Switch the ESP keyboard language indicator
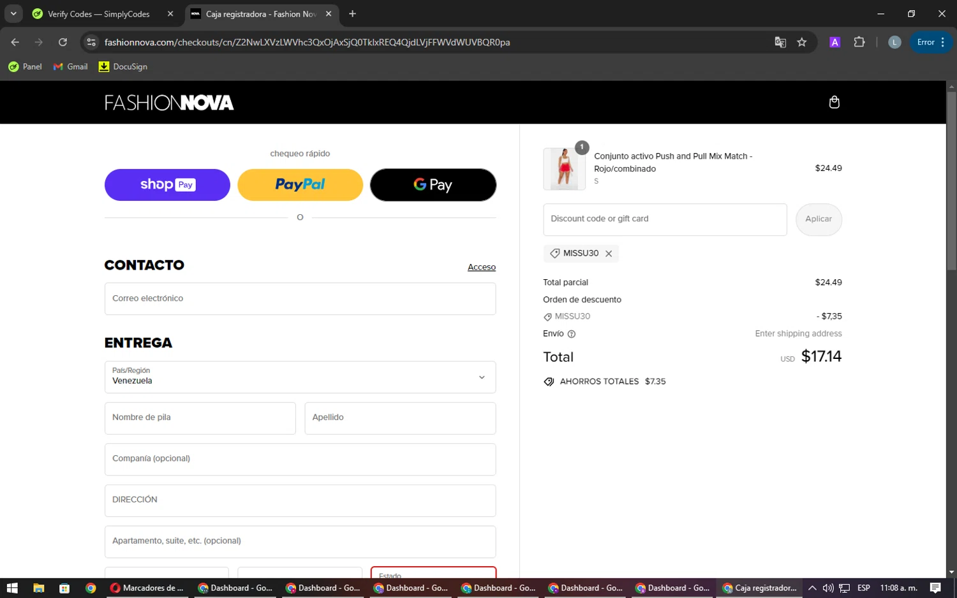 [x=864, y=588]
